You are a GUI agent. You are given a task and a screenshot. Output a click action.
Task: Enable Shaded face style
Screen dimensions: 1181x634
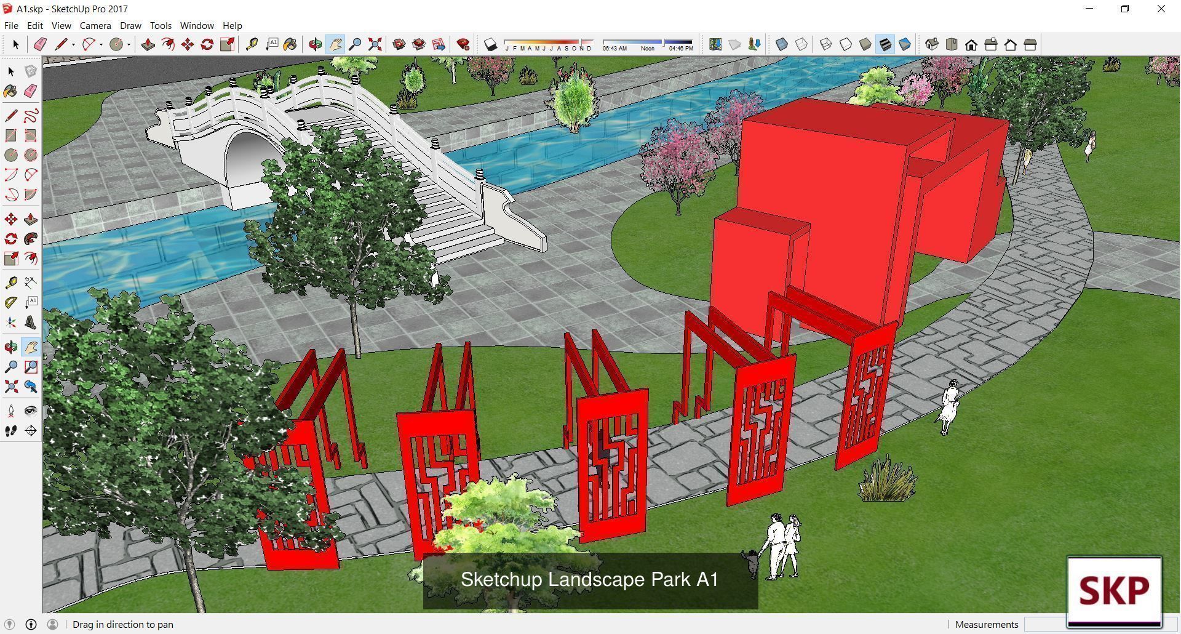(865, 44)
